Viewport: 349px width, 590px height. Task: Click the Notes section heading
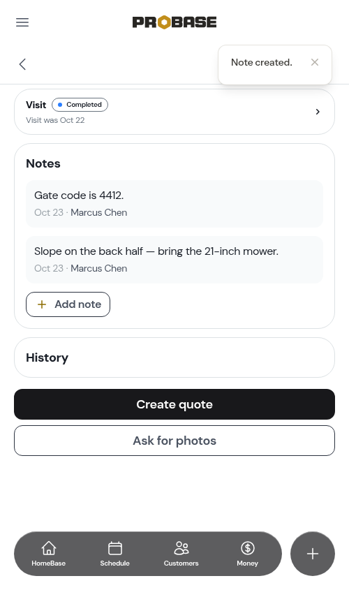43,163
